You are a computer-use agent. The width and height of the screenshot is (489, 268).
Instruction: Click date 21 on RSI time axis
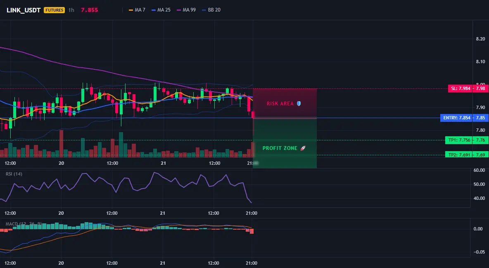(x=162, y=213)
